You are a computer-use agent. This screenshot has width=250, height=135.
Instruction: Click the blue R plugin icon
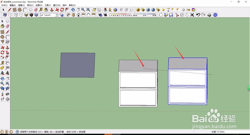click(x=148, y=10)
